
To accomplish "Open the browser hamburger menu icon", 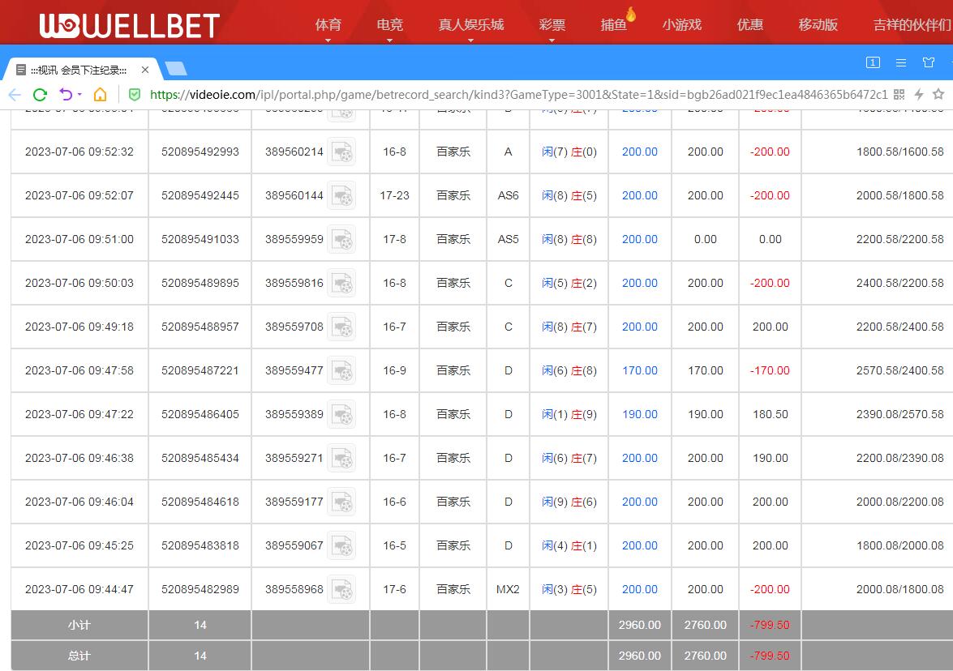I will [901, 62].
